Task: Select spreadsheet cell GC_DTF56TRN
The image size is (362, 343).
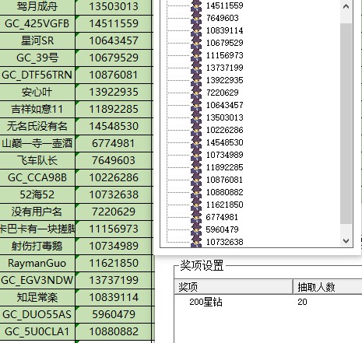Action: tap(37, 75)
